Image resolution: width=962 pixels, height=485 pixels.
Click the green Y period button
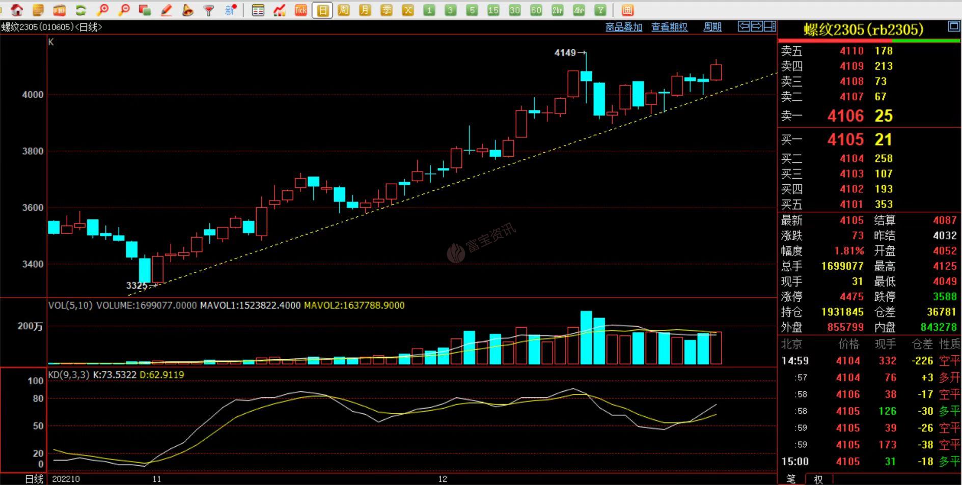click(600, 10)
